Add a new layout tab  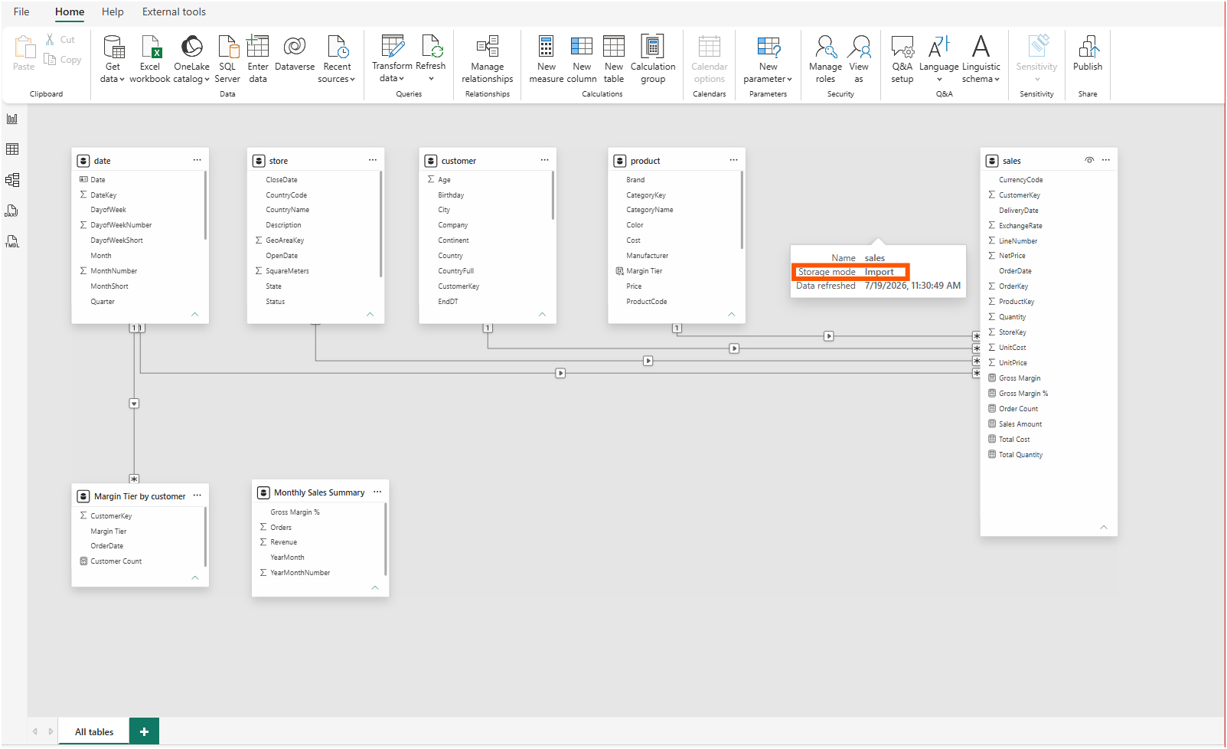click(x=144, y=731)
